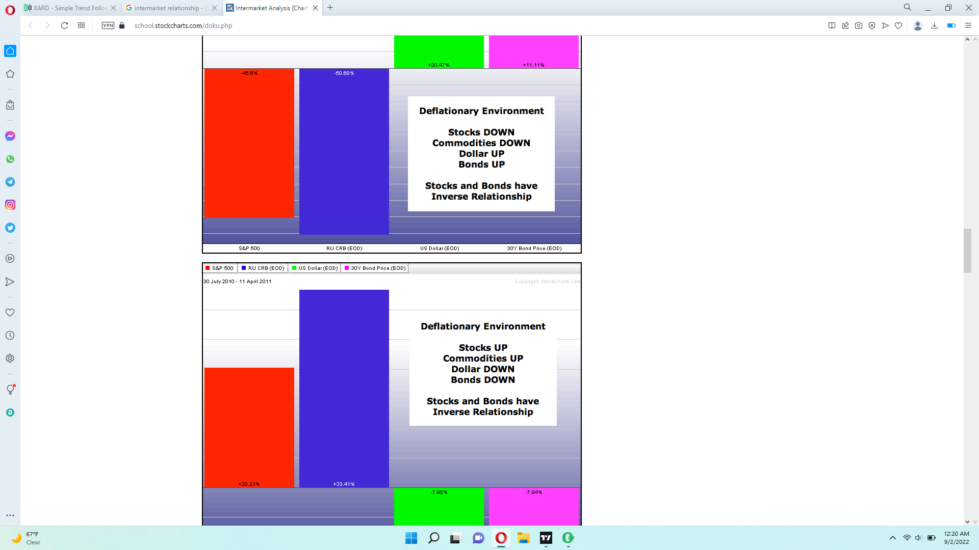Viewport: 979px width, 550px height.
Task: Toggle battery saver icon in toolbar
Action: point(951,25)
